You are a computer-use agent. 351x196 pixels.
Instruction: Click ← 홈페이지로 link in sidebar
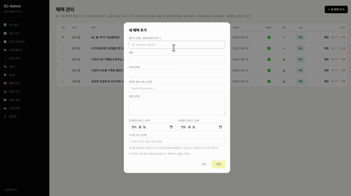(10, 190)
